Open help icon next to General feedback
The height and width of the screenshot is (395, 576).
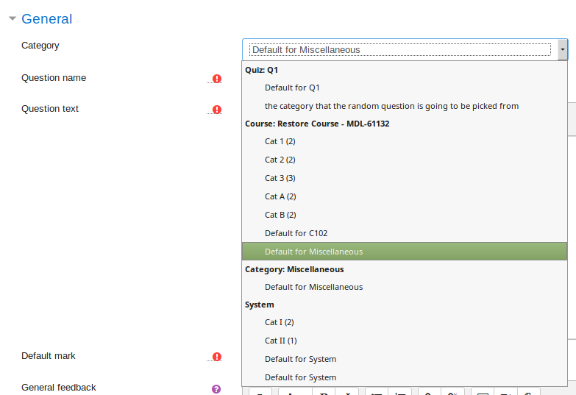pos(216,389)
